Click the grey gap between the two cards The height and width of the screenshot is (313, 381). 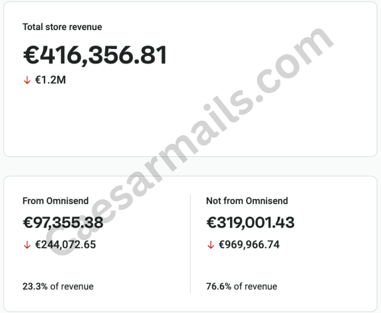pyautogui.click(x=190, y=166)
